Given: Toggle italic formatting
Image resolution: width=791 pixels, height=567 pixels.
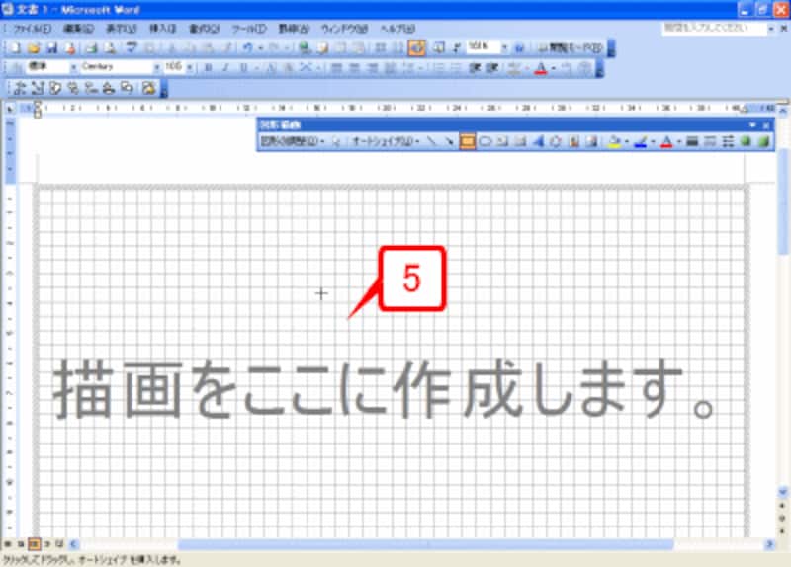Looking at the screenshot, I should tap(225, 67).
